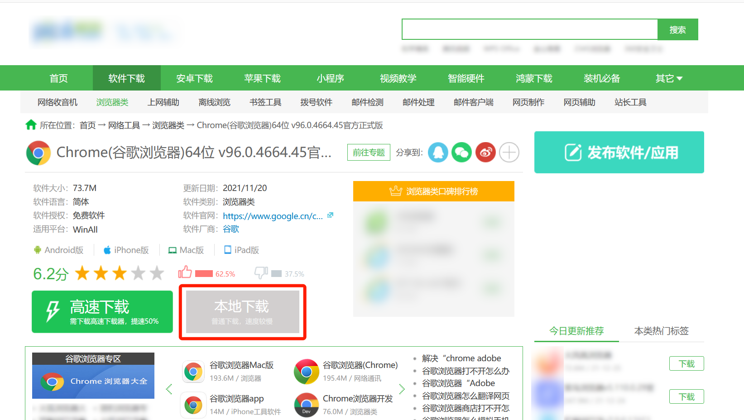Rate the software by clicking the fifth star
The width and height of the screenshot is (744, 420).
coord(156,272)
